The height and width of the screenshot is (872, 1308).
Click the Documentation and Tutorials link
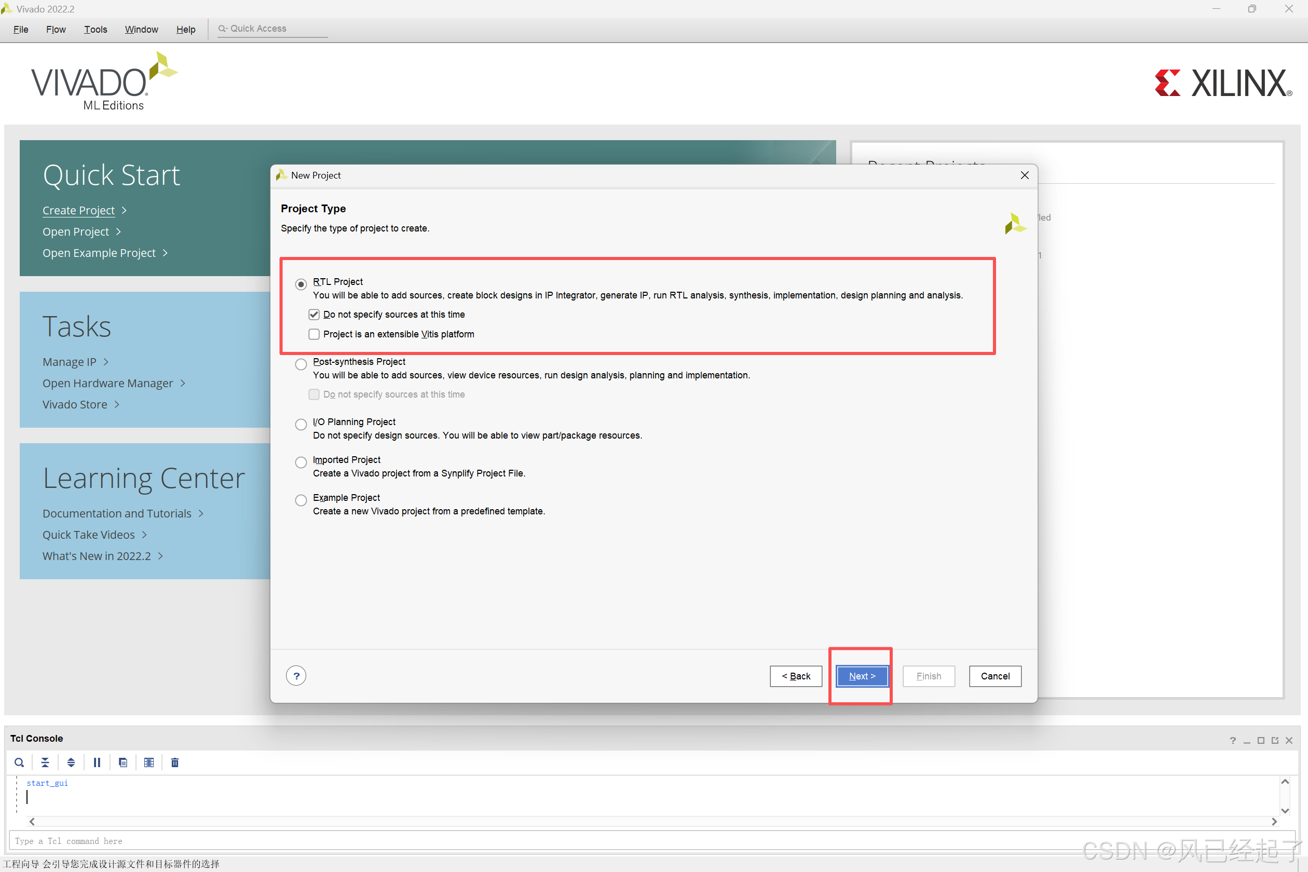click(117, 513)
